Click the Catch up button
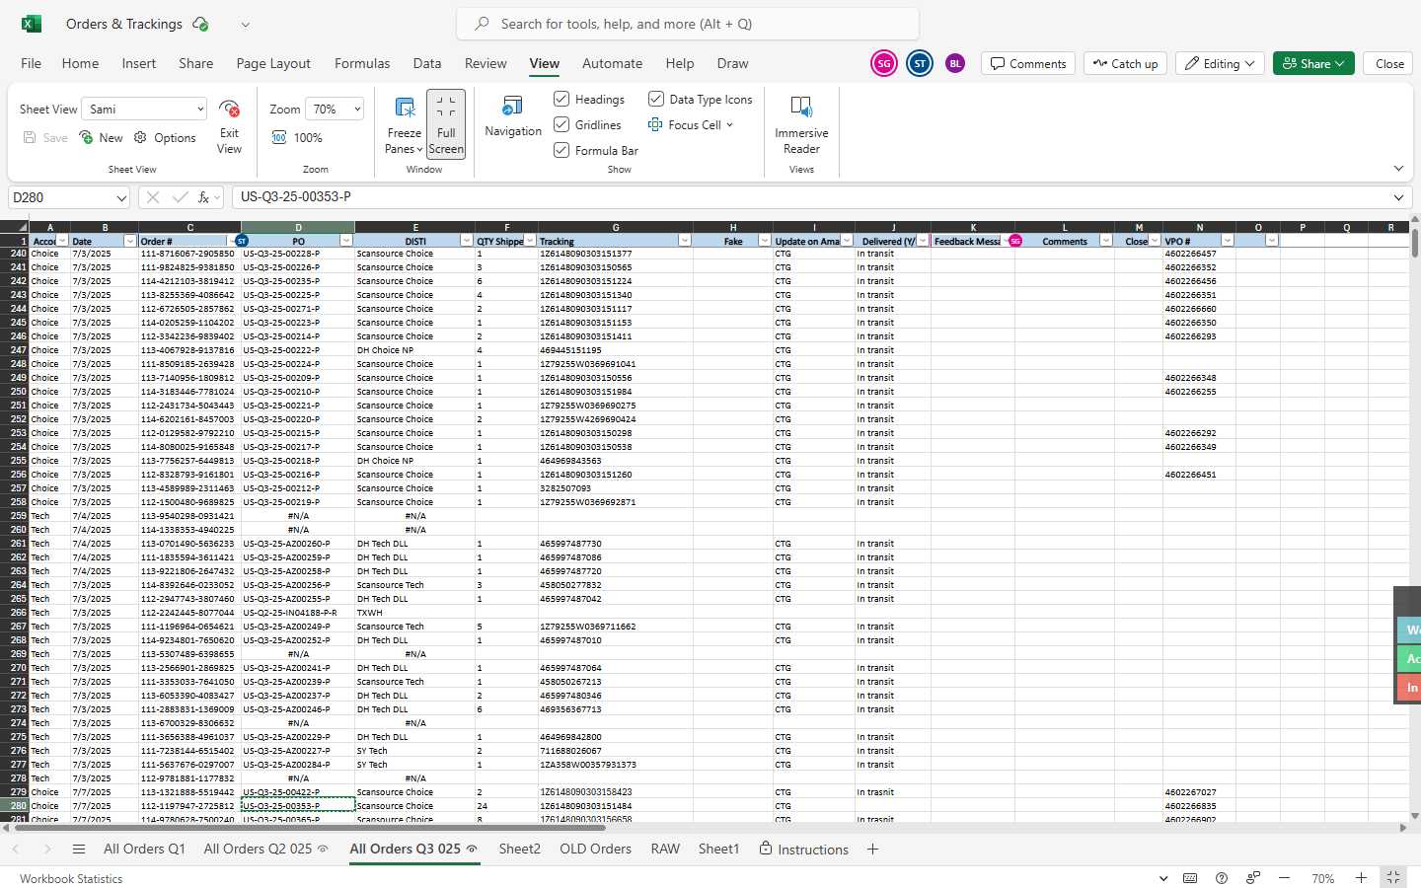This screenshot has width=1421, height=888. click(1125, 63)
